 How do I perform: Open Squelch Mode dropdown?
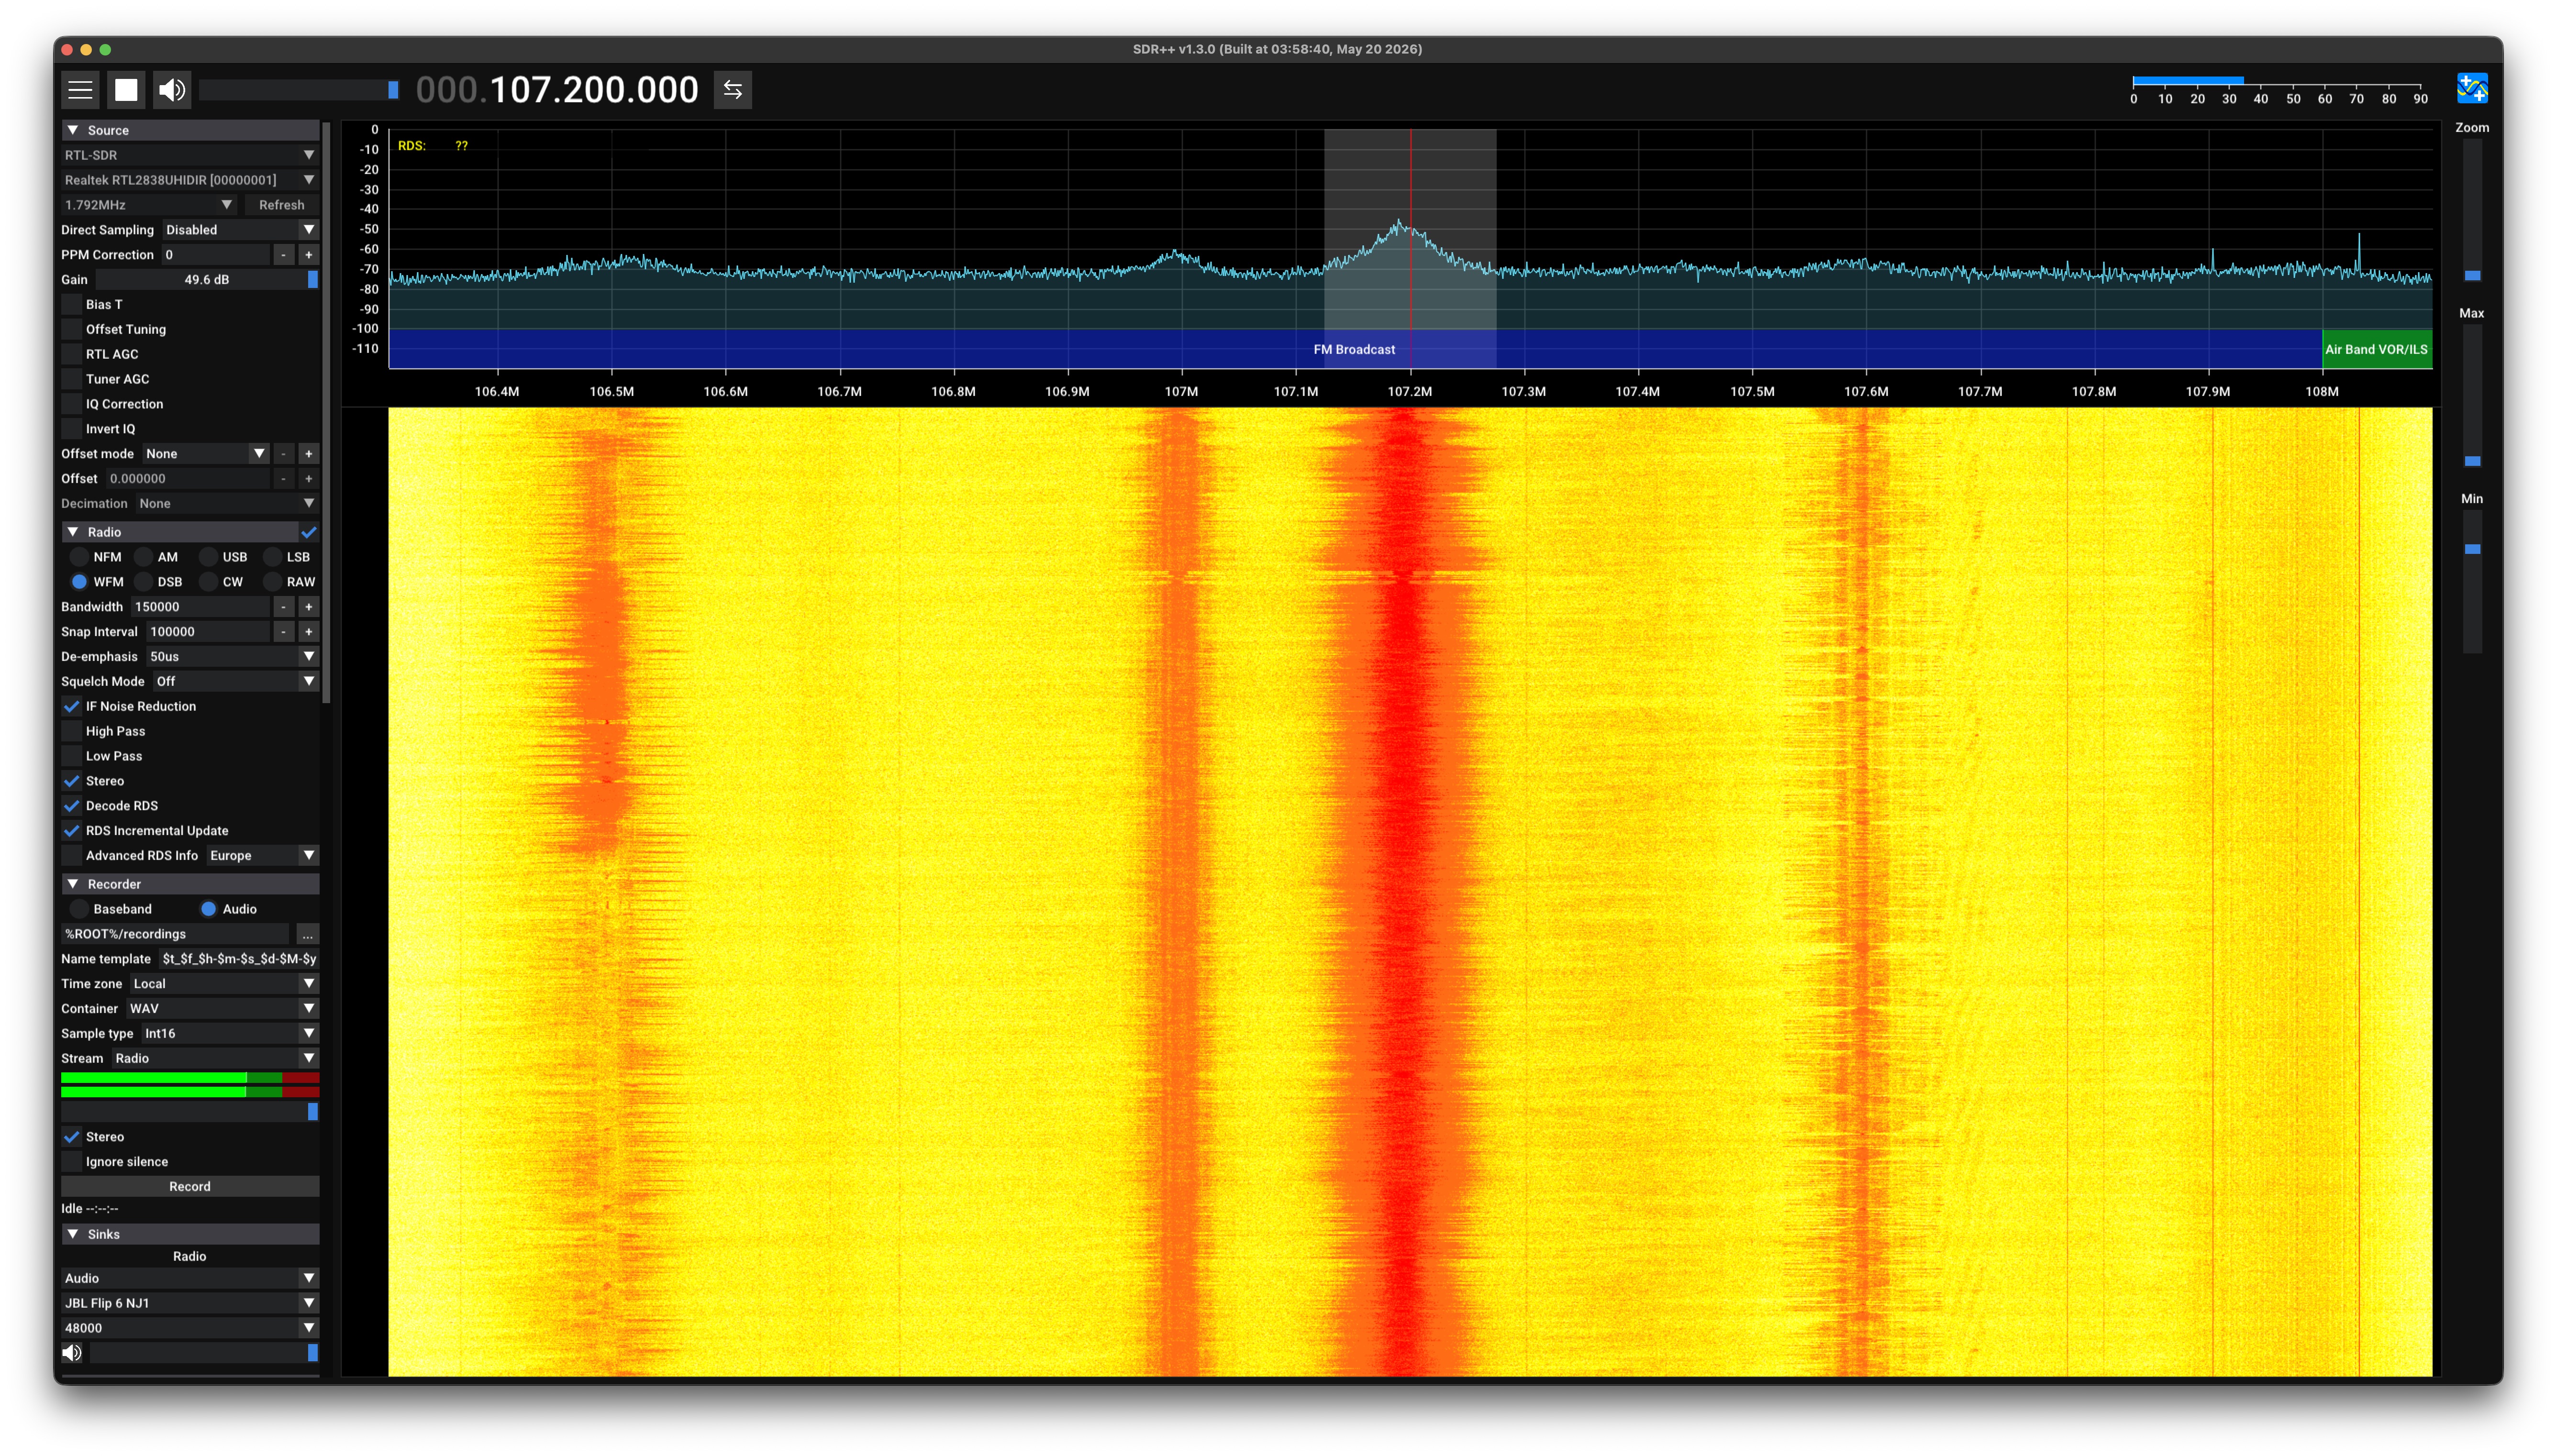(x=235, y=682)
